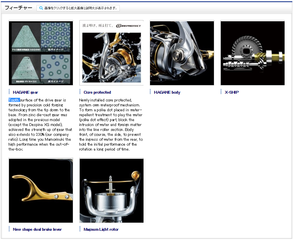The width and height of the screenshot is (294, 241).
Task: Click the highlighted word Tooth
Action: pyautogui.click(x=14, y=100)
